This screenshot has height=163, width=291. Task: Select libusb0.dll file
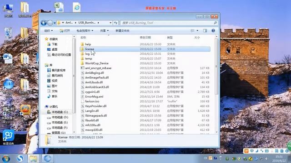coord(145,120)
